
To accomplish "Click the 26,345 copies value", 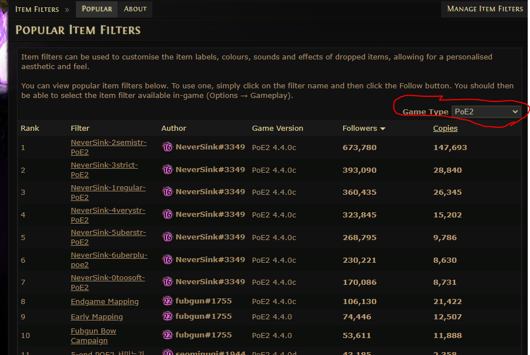I will point(447,193).
